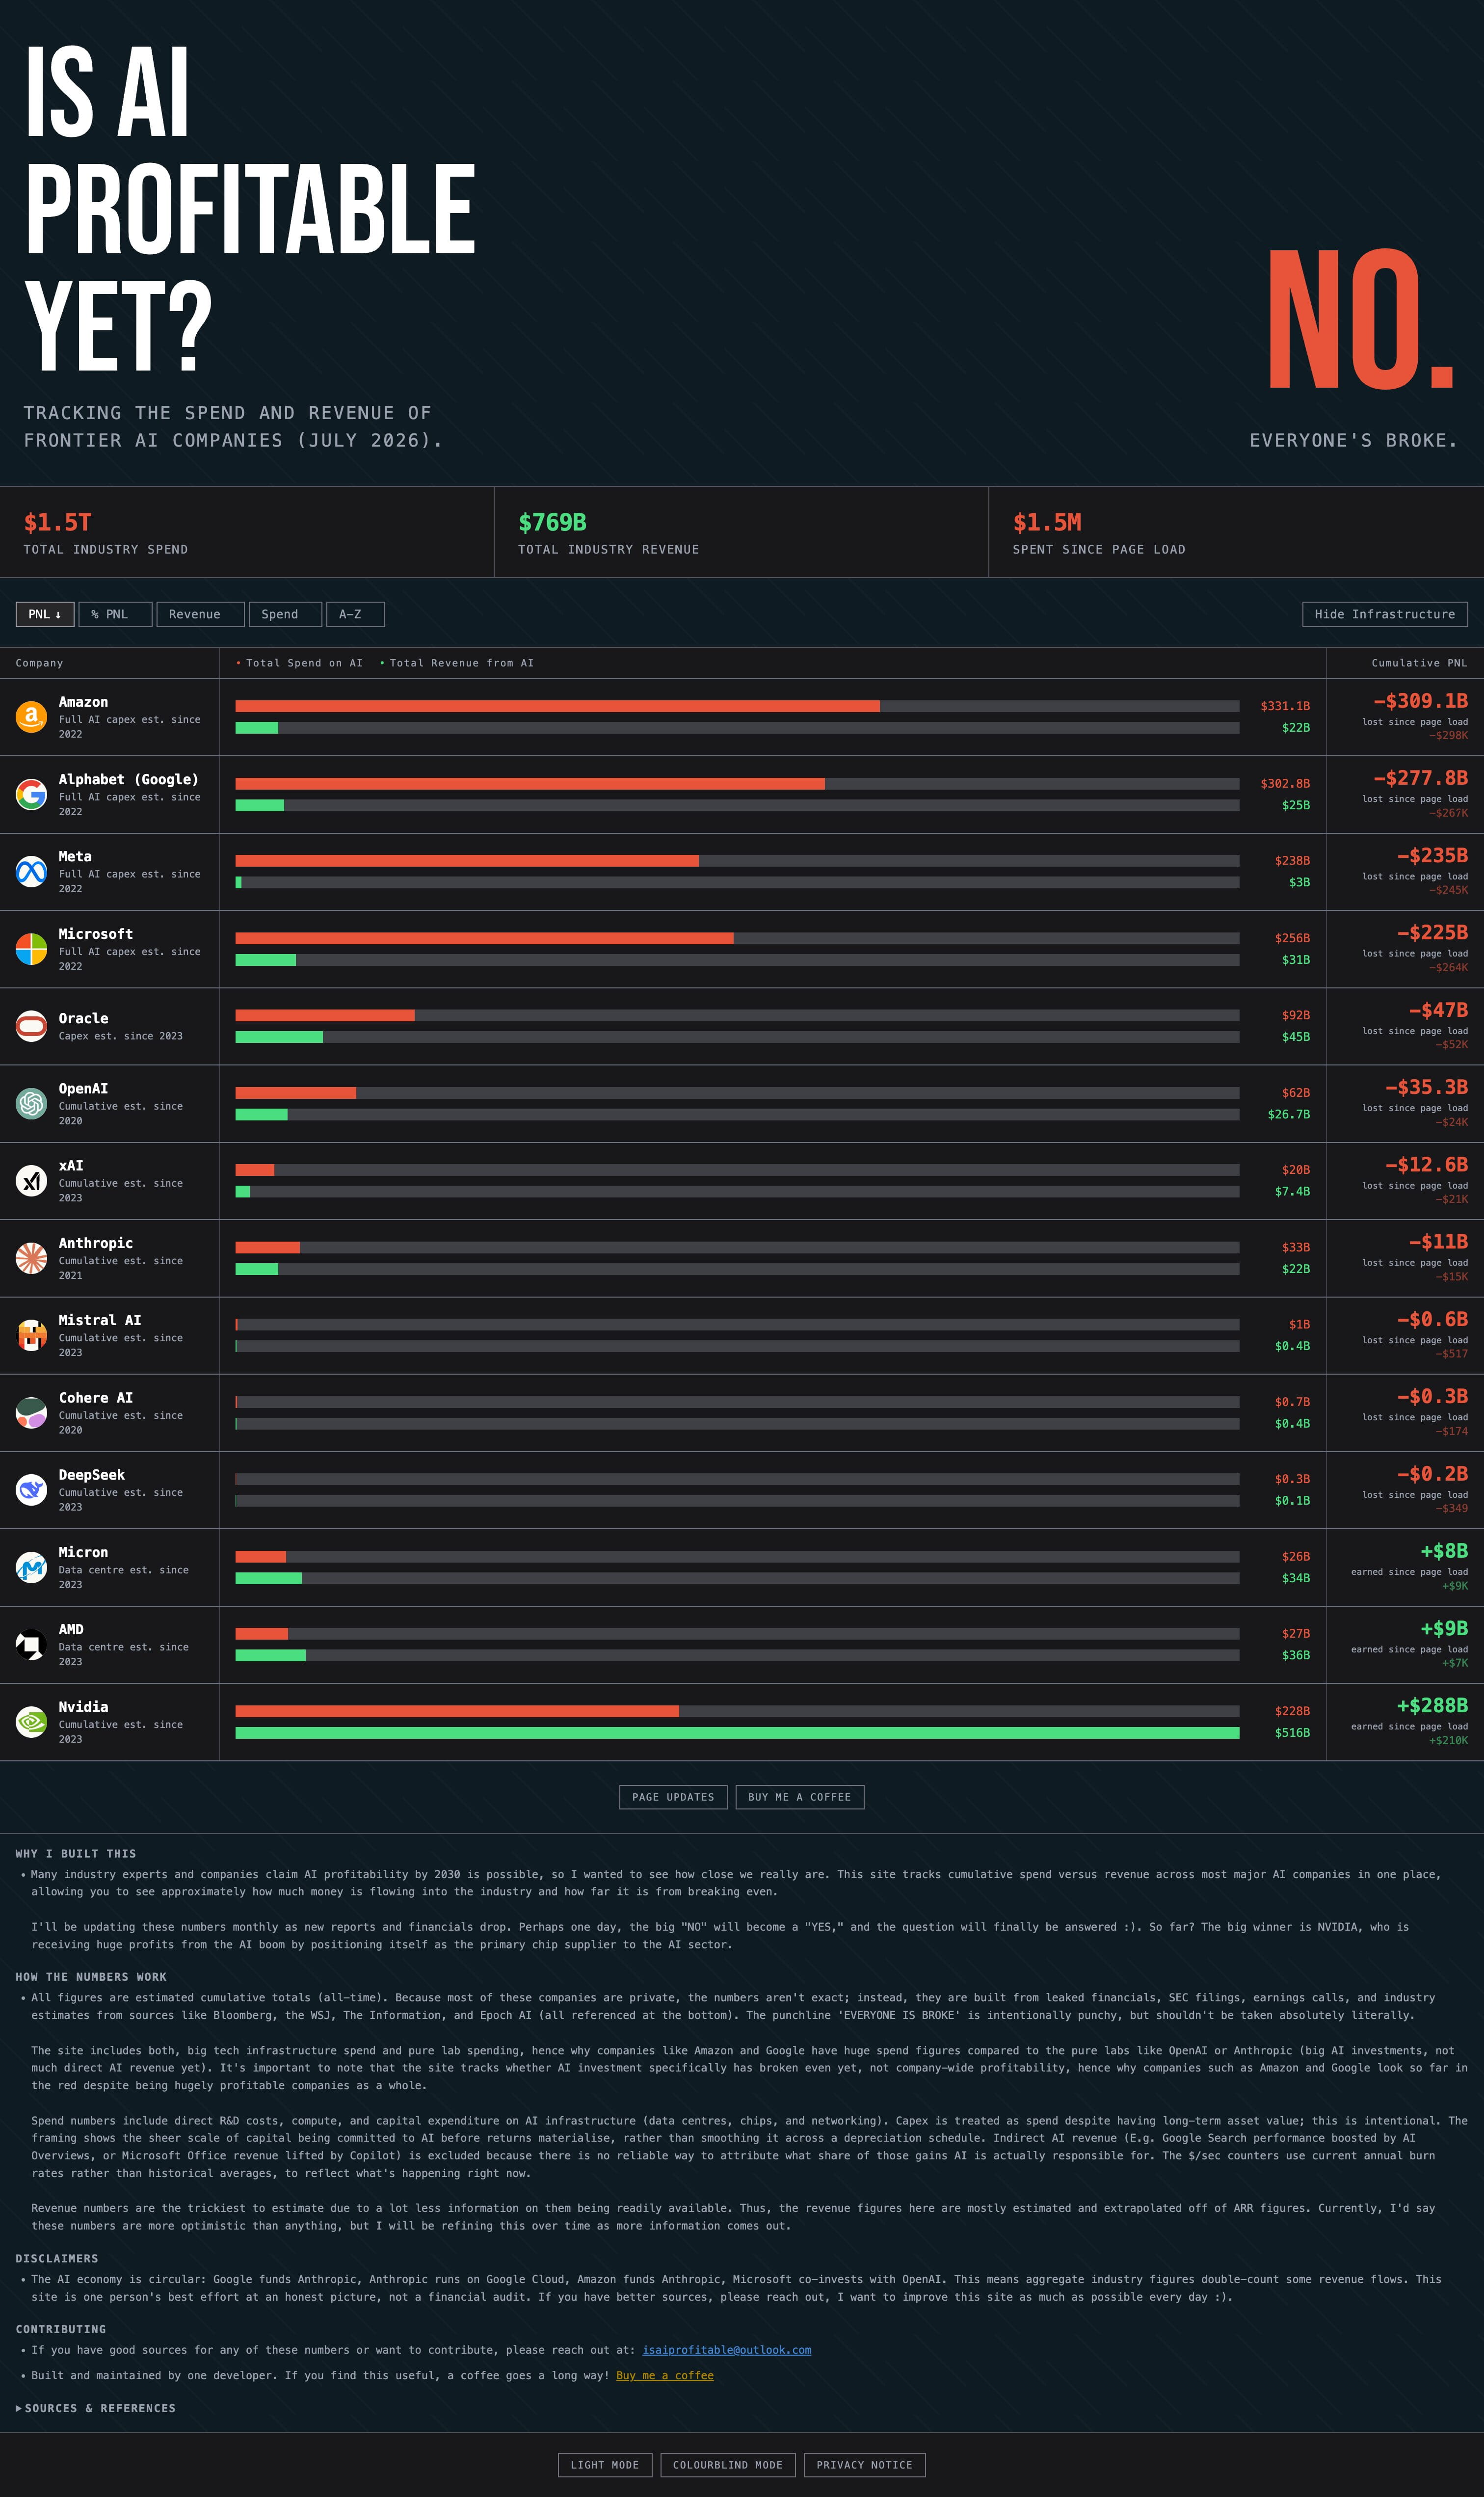Click the 'WHY I BUILT THIS' heading
This screenshot has height=2497, width=1484.
click(x=76, y=1853)
